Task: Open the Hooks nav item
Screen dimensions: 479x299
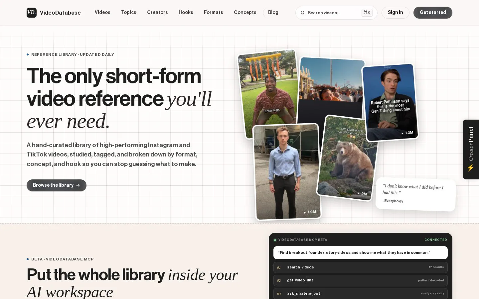Action: point(186,12)
